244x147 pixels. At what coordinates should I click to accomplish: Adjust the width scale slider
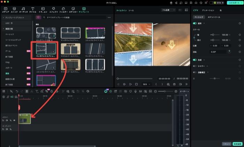click(x=215, y=35)
